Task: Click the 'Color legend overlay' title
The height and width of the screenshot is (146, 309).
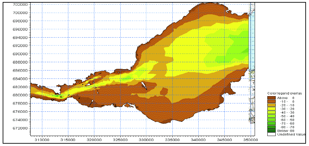Action: coord(284,94)
